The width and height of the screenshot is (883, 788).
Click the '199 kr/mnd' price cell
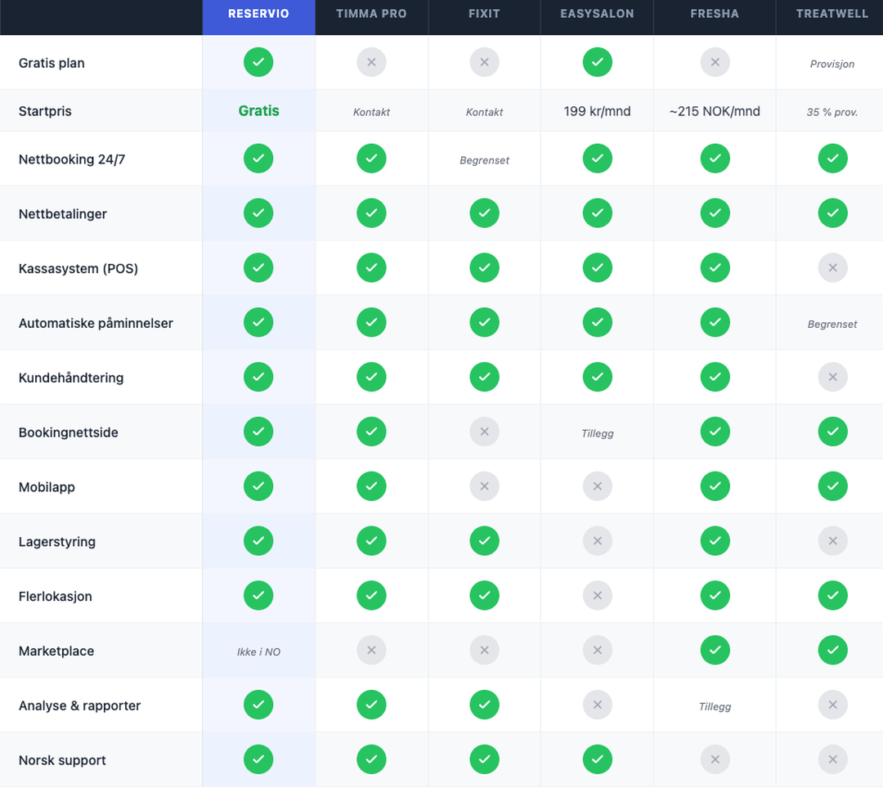coord(597,111)
